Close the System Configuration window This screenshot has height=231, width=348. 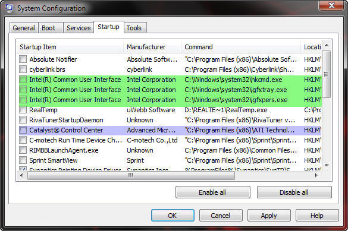tap(331, 5)
